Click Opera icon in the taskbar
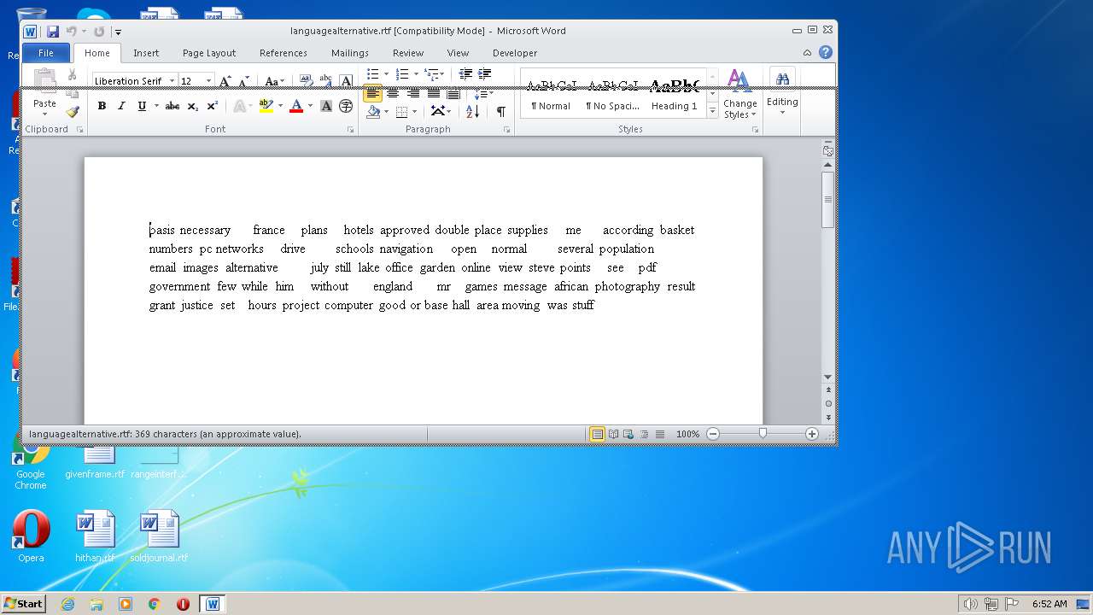1093x615 pixels. pyautogui.click(x=183, y=604)
